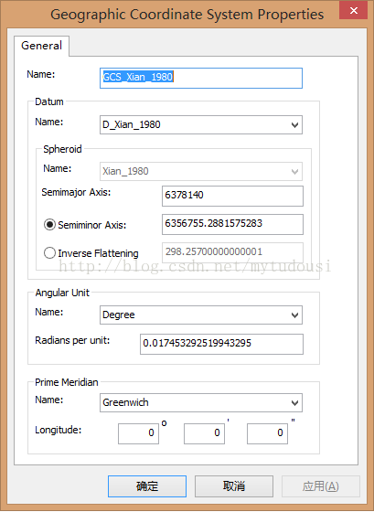Click the Longitude seconds field
The height and width of the screenshot is (512, 374).
(x=267, y=433)
